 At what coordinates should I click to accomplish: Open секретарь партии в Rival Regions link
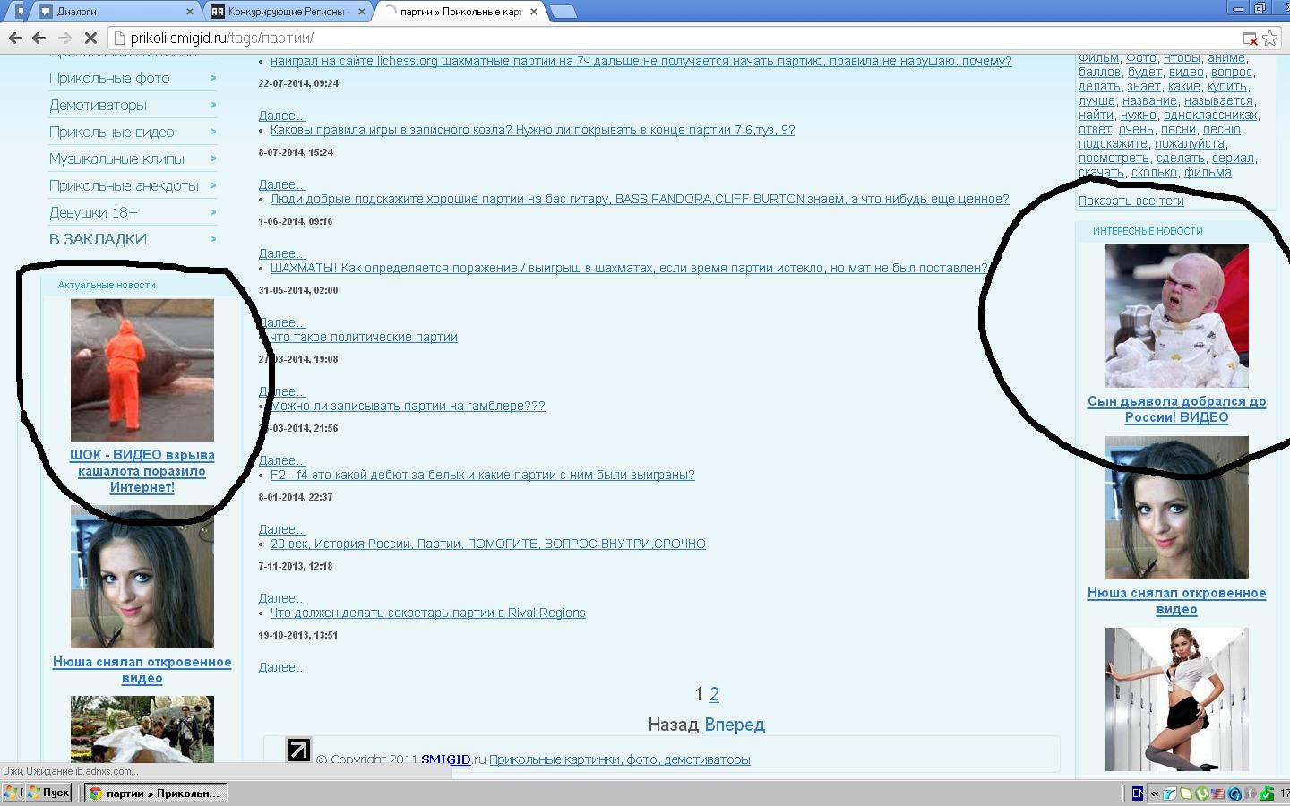pos(428,613)
